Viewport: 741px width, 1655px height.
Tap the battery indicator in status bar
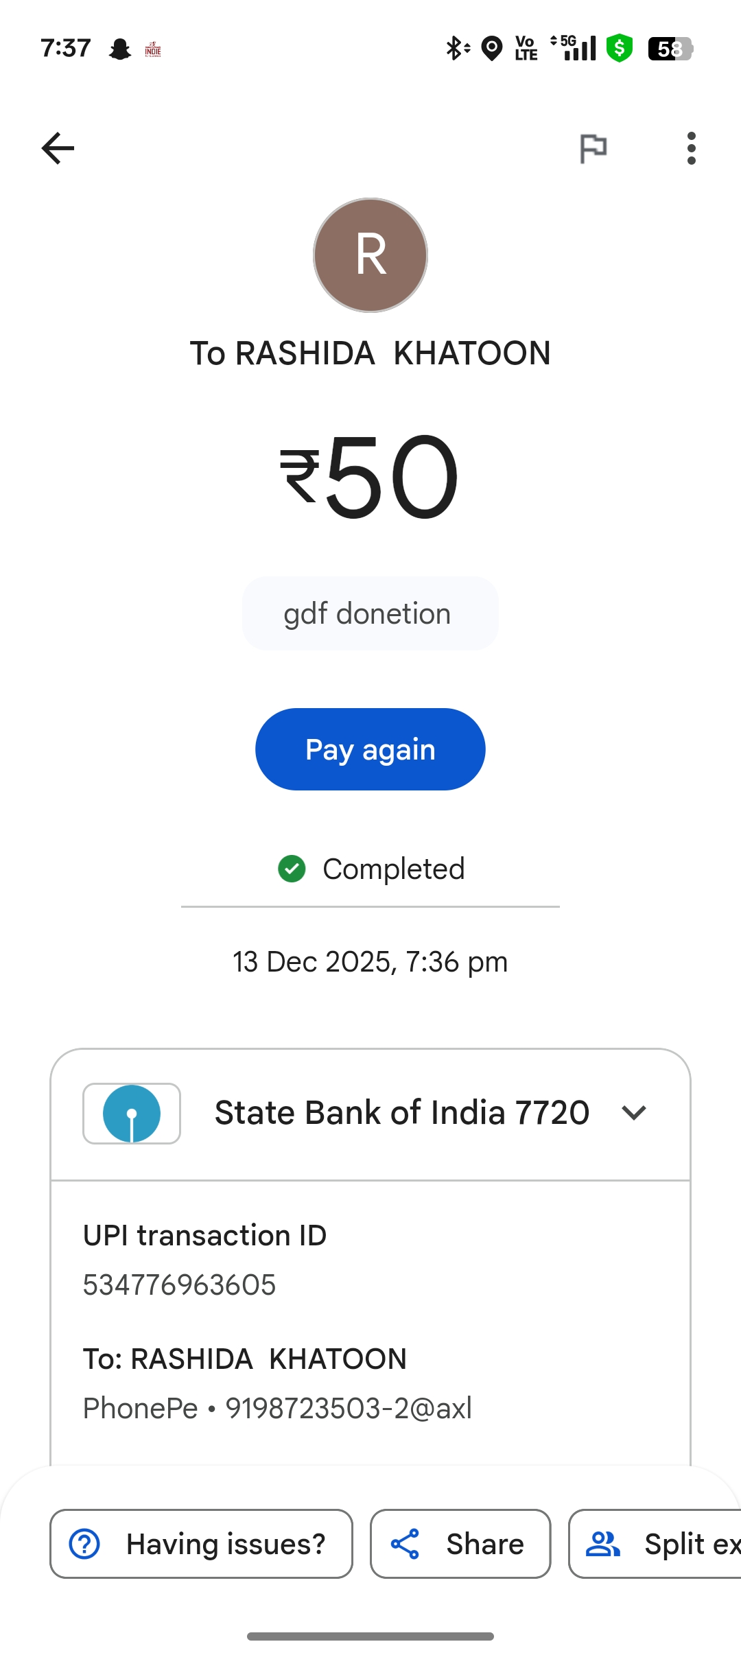click(x=670, y=49)
